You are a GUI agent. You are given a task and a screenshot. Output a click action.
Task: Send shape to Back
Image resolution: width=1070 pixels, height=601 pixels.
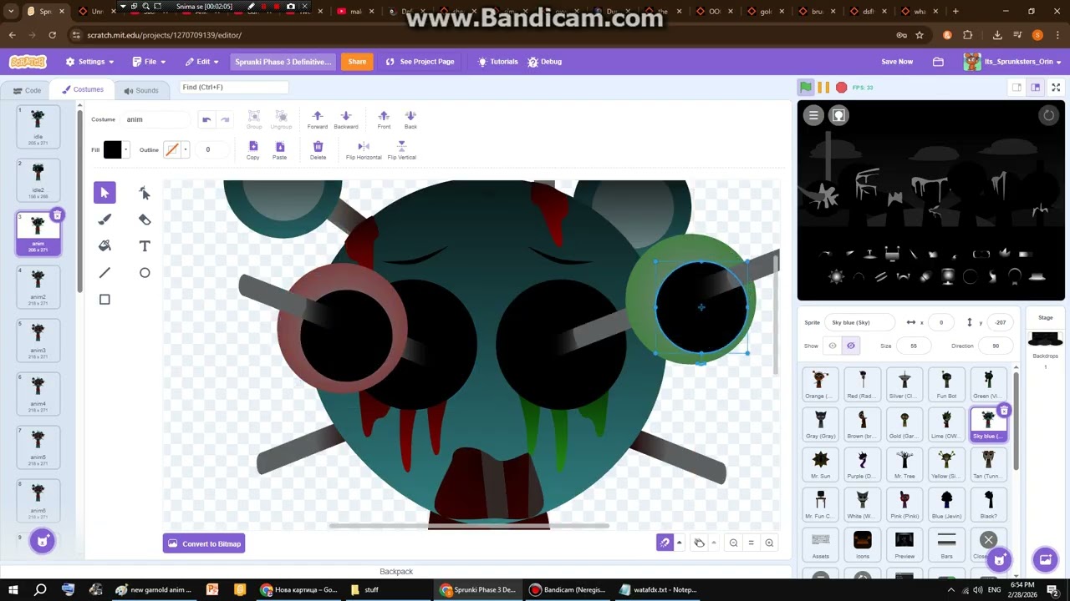point(410,119)
